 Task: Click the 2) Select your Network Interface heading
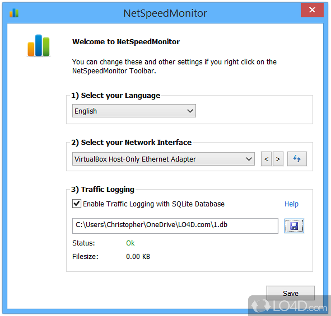(131, 143)
